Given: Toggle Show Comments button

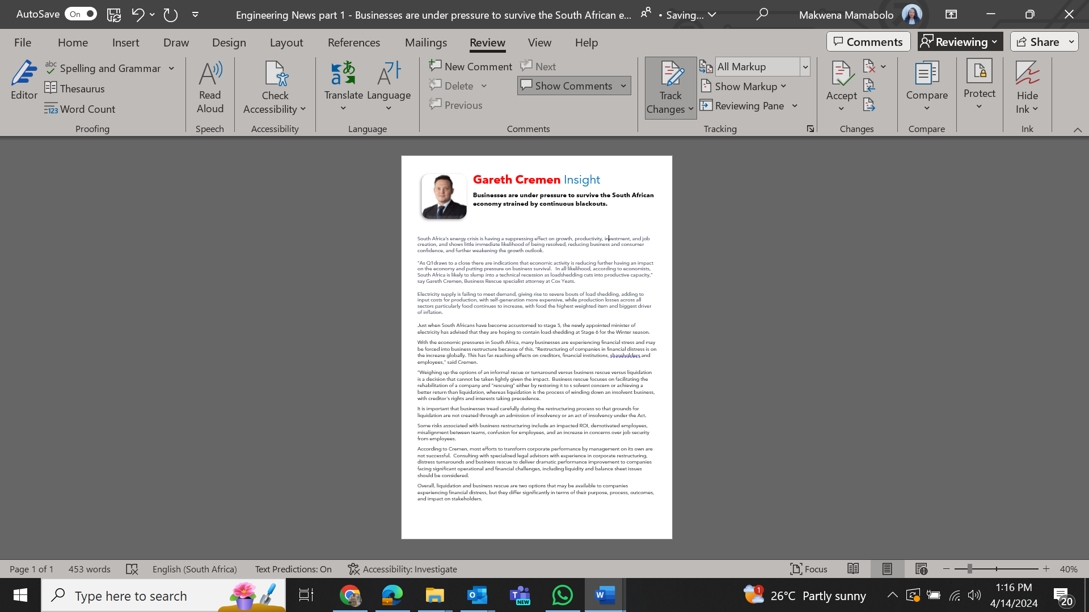Looking at the screenshot, I should [x=567, y=86].
